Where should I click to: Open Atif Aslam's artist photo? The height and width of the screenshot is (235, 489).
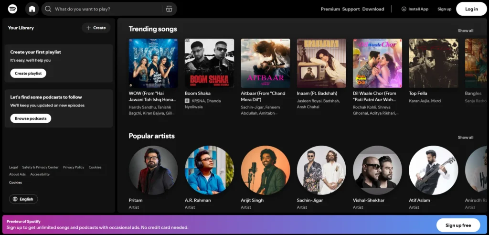[x=434, y=170]
